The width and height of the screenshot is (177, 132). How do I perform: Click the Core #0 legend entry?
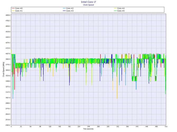[17, 8]
